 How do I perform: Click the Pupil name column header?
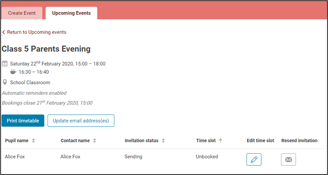17,141
